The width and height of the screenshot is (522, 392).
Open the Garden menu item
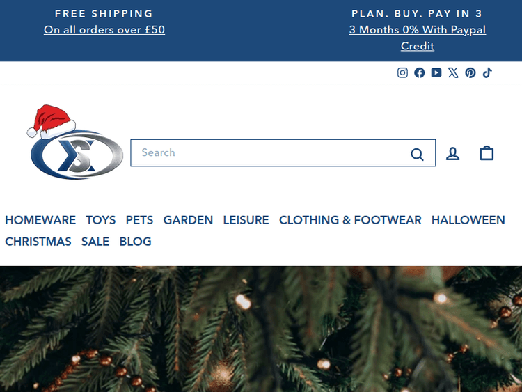pos(188,220)
